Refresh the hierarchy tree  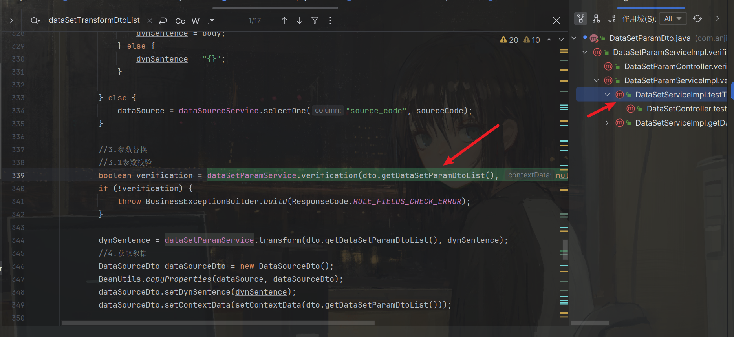pos(697,18)
